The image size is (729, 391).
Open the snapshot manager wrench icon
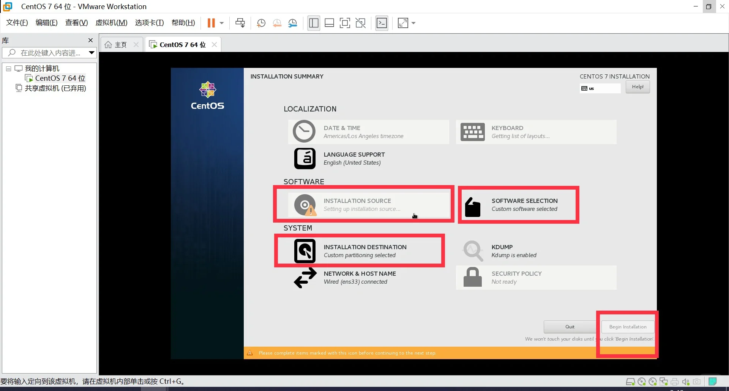pos(292,23)
